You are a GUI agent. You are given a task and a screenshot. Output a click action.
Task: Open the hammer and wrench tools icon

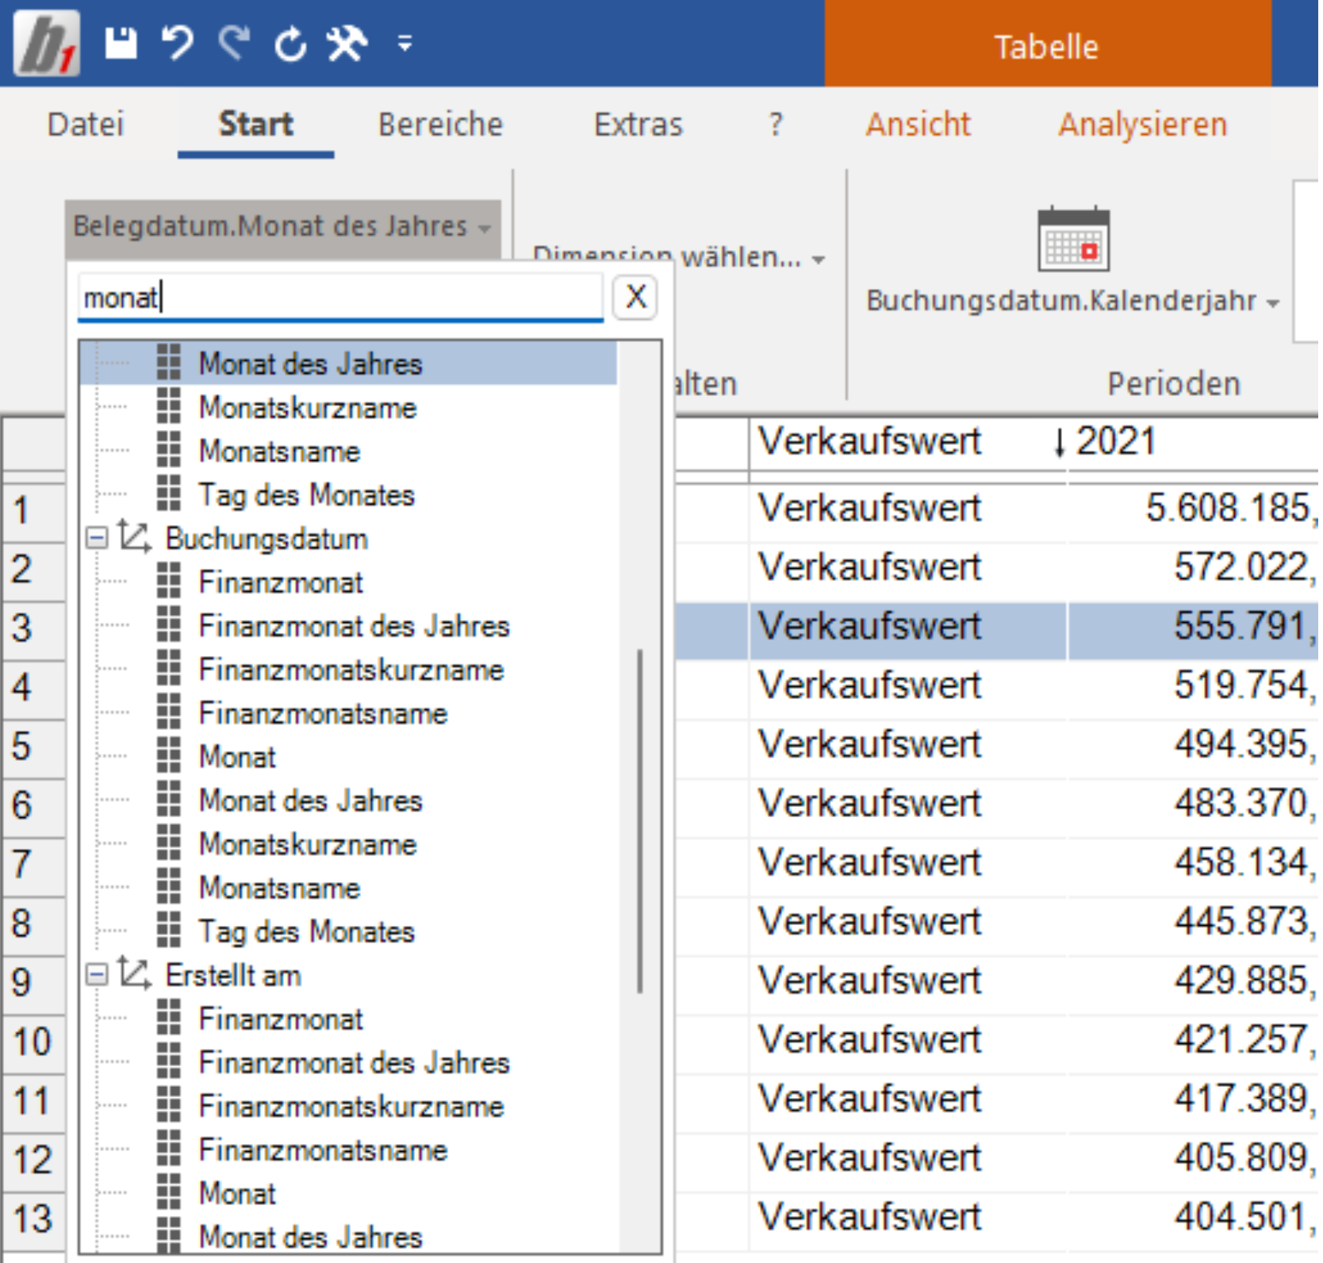347,43
